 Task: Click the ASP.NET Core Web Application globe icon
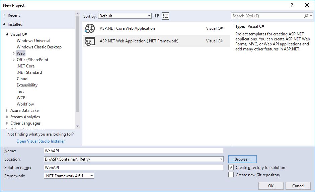[90, 28]
